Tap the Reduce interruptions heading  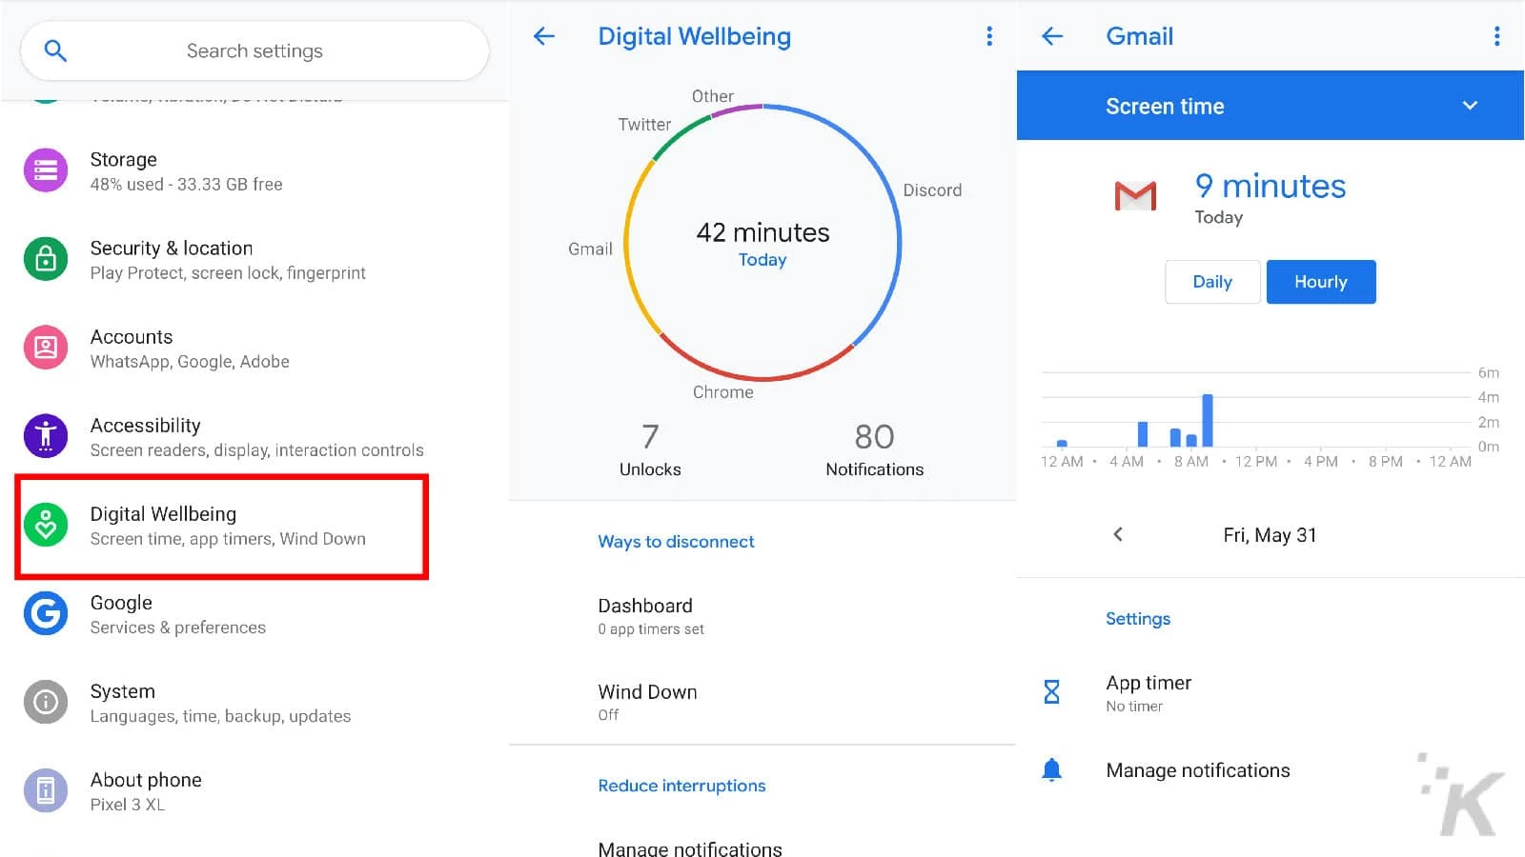click(x=681, y=785)
